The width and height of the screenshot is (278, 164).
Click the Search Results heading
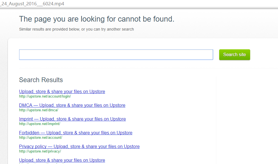(41, 80)
